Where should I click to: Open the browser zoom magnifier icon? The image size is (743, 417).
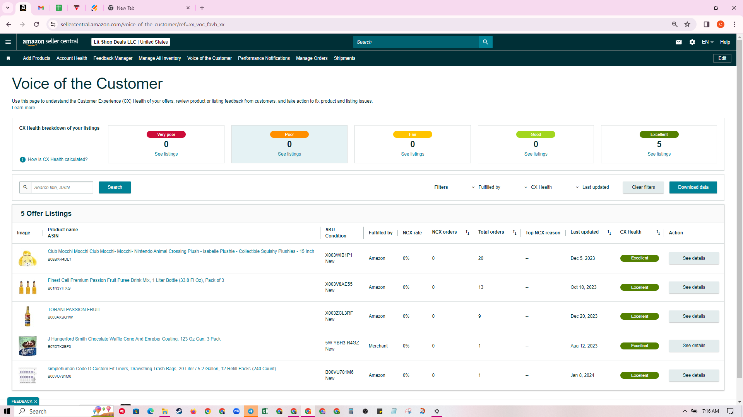tap(675, 24)
